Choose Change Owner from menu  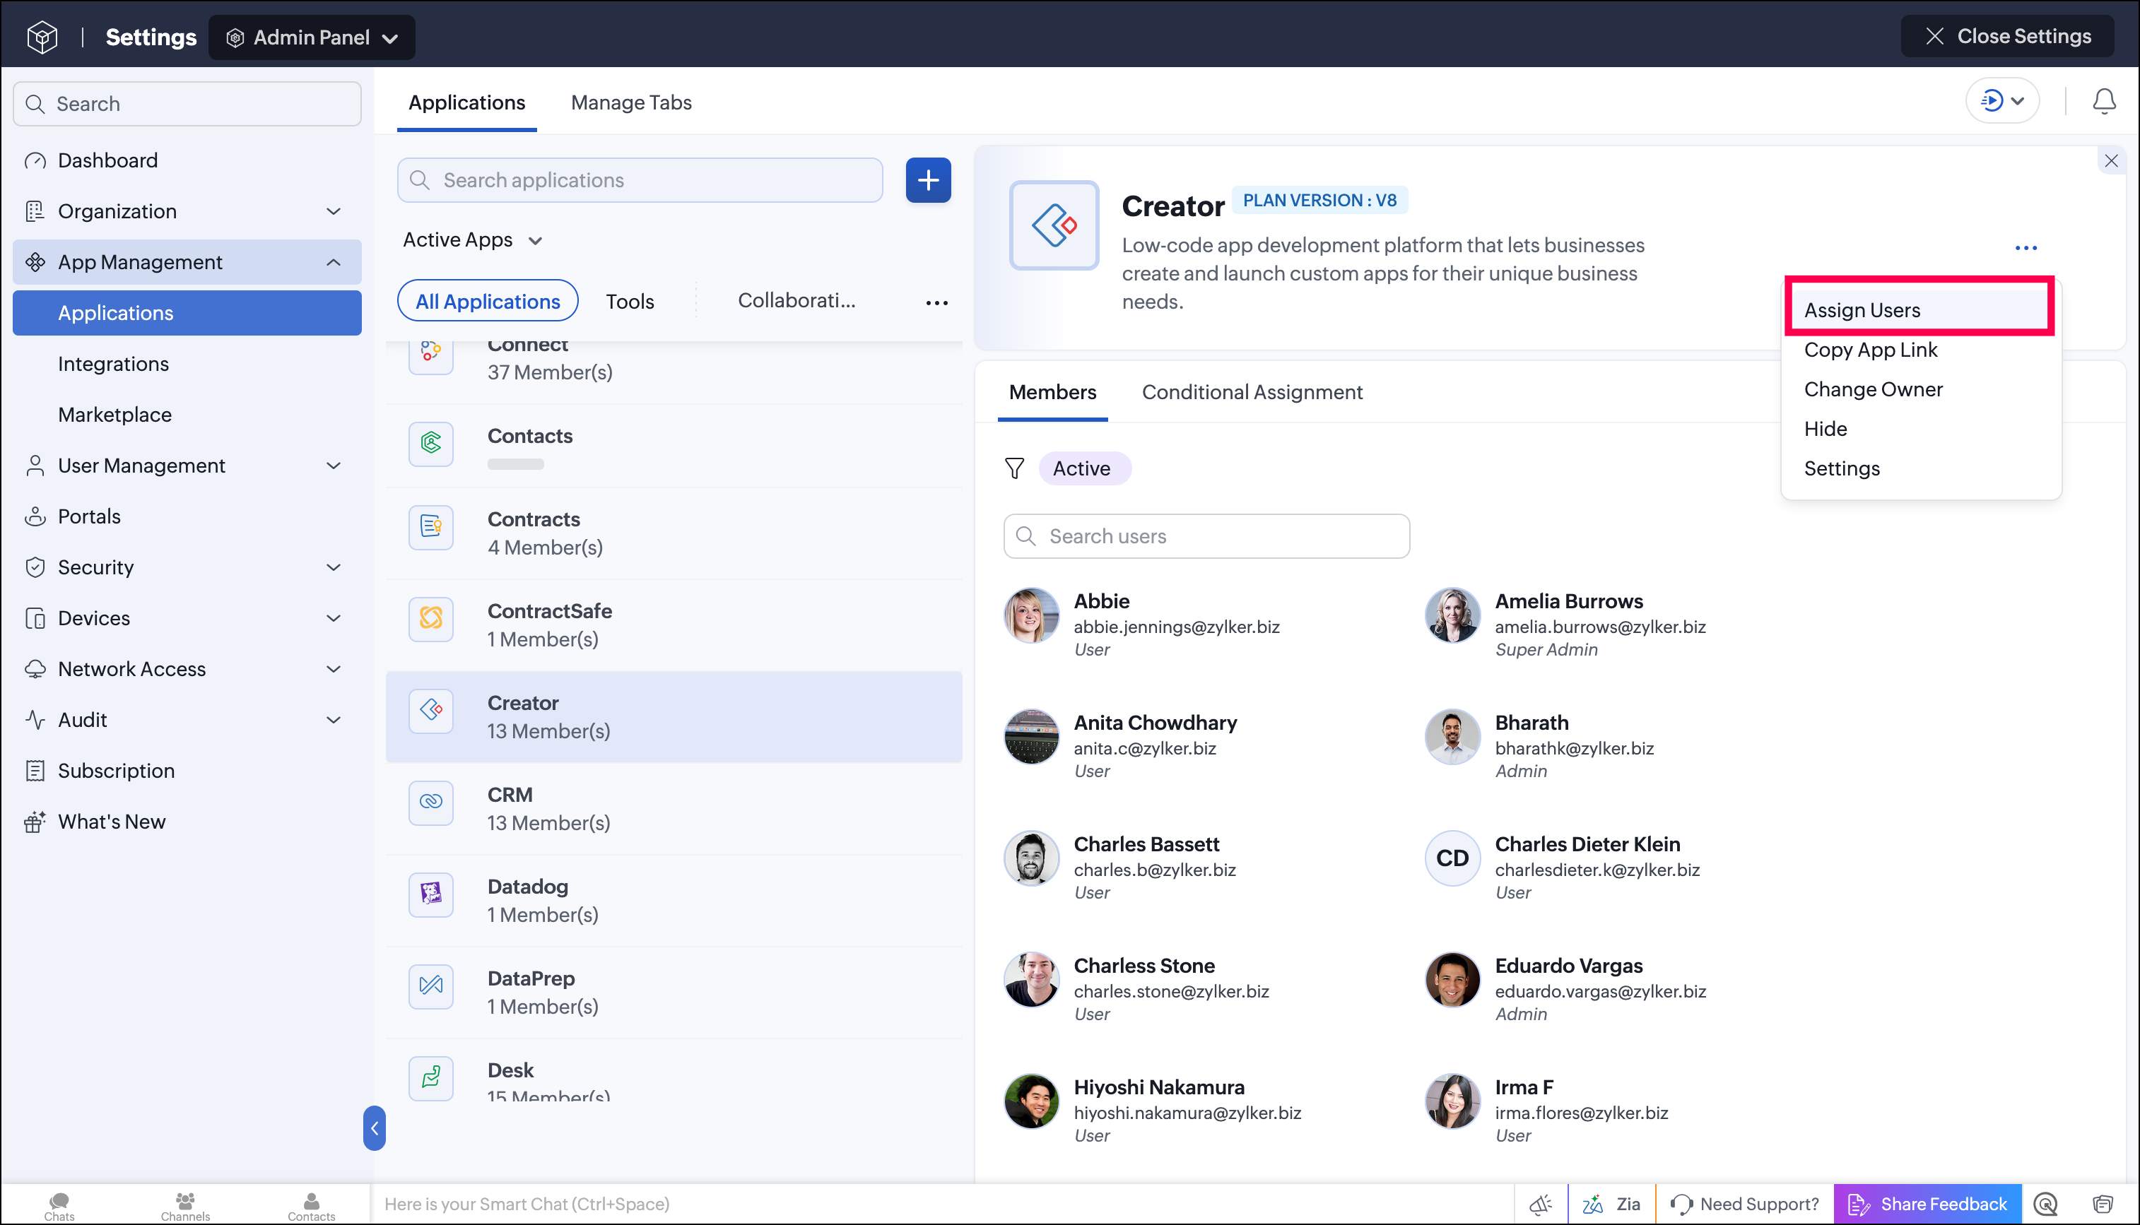(1874, 389)
